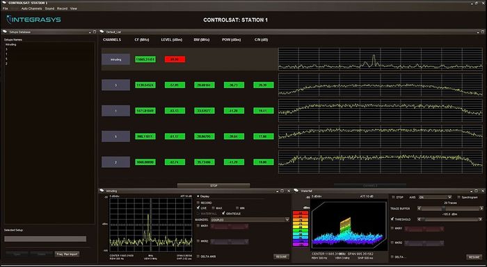Expand the AXIS dropdown
This screenshot has width=487, height=267.
(x=435, y=197)
